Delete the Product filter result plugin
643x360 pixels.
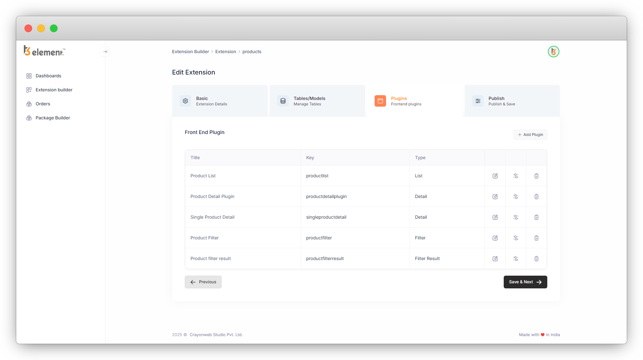[x=536, y=258]
